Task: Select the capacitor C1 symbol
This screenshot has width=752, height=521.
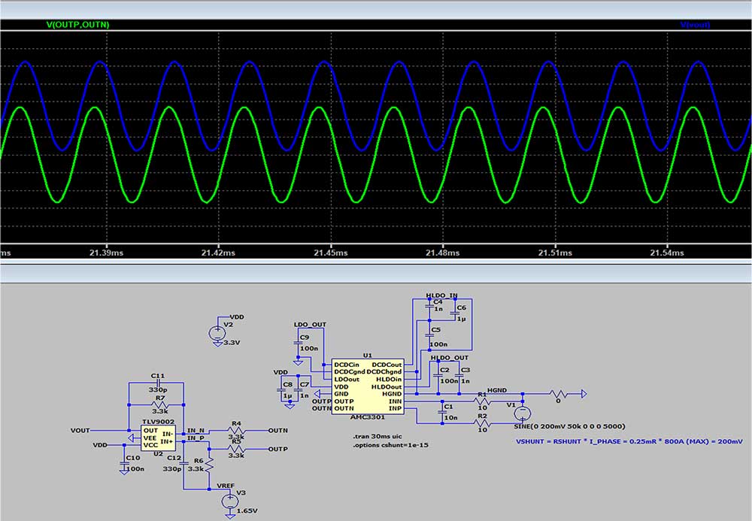Action: point(442,412)
